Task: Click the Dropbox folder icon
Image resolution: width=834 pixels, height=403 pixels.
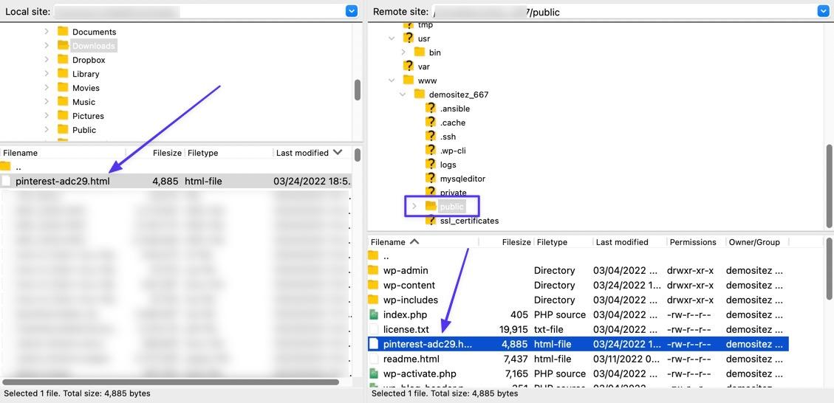Action: (x=63, y=60)
